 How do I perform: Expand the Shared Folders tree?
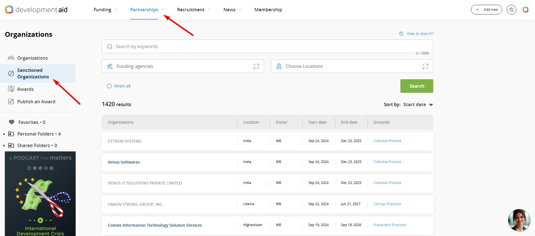pyautogui.click(x=4, y=146)
